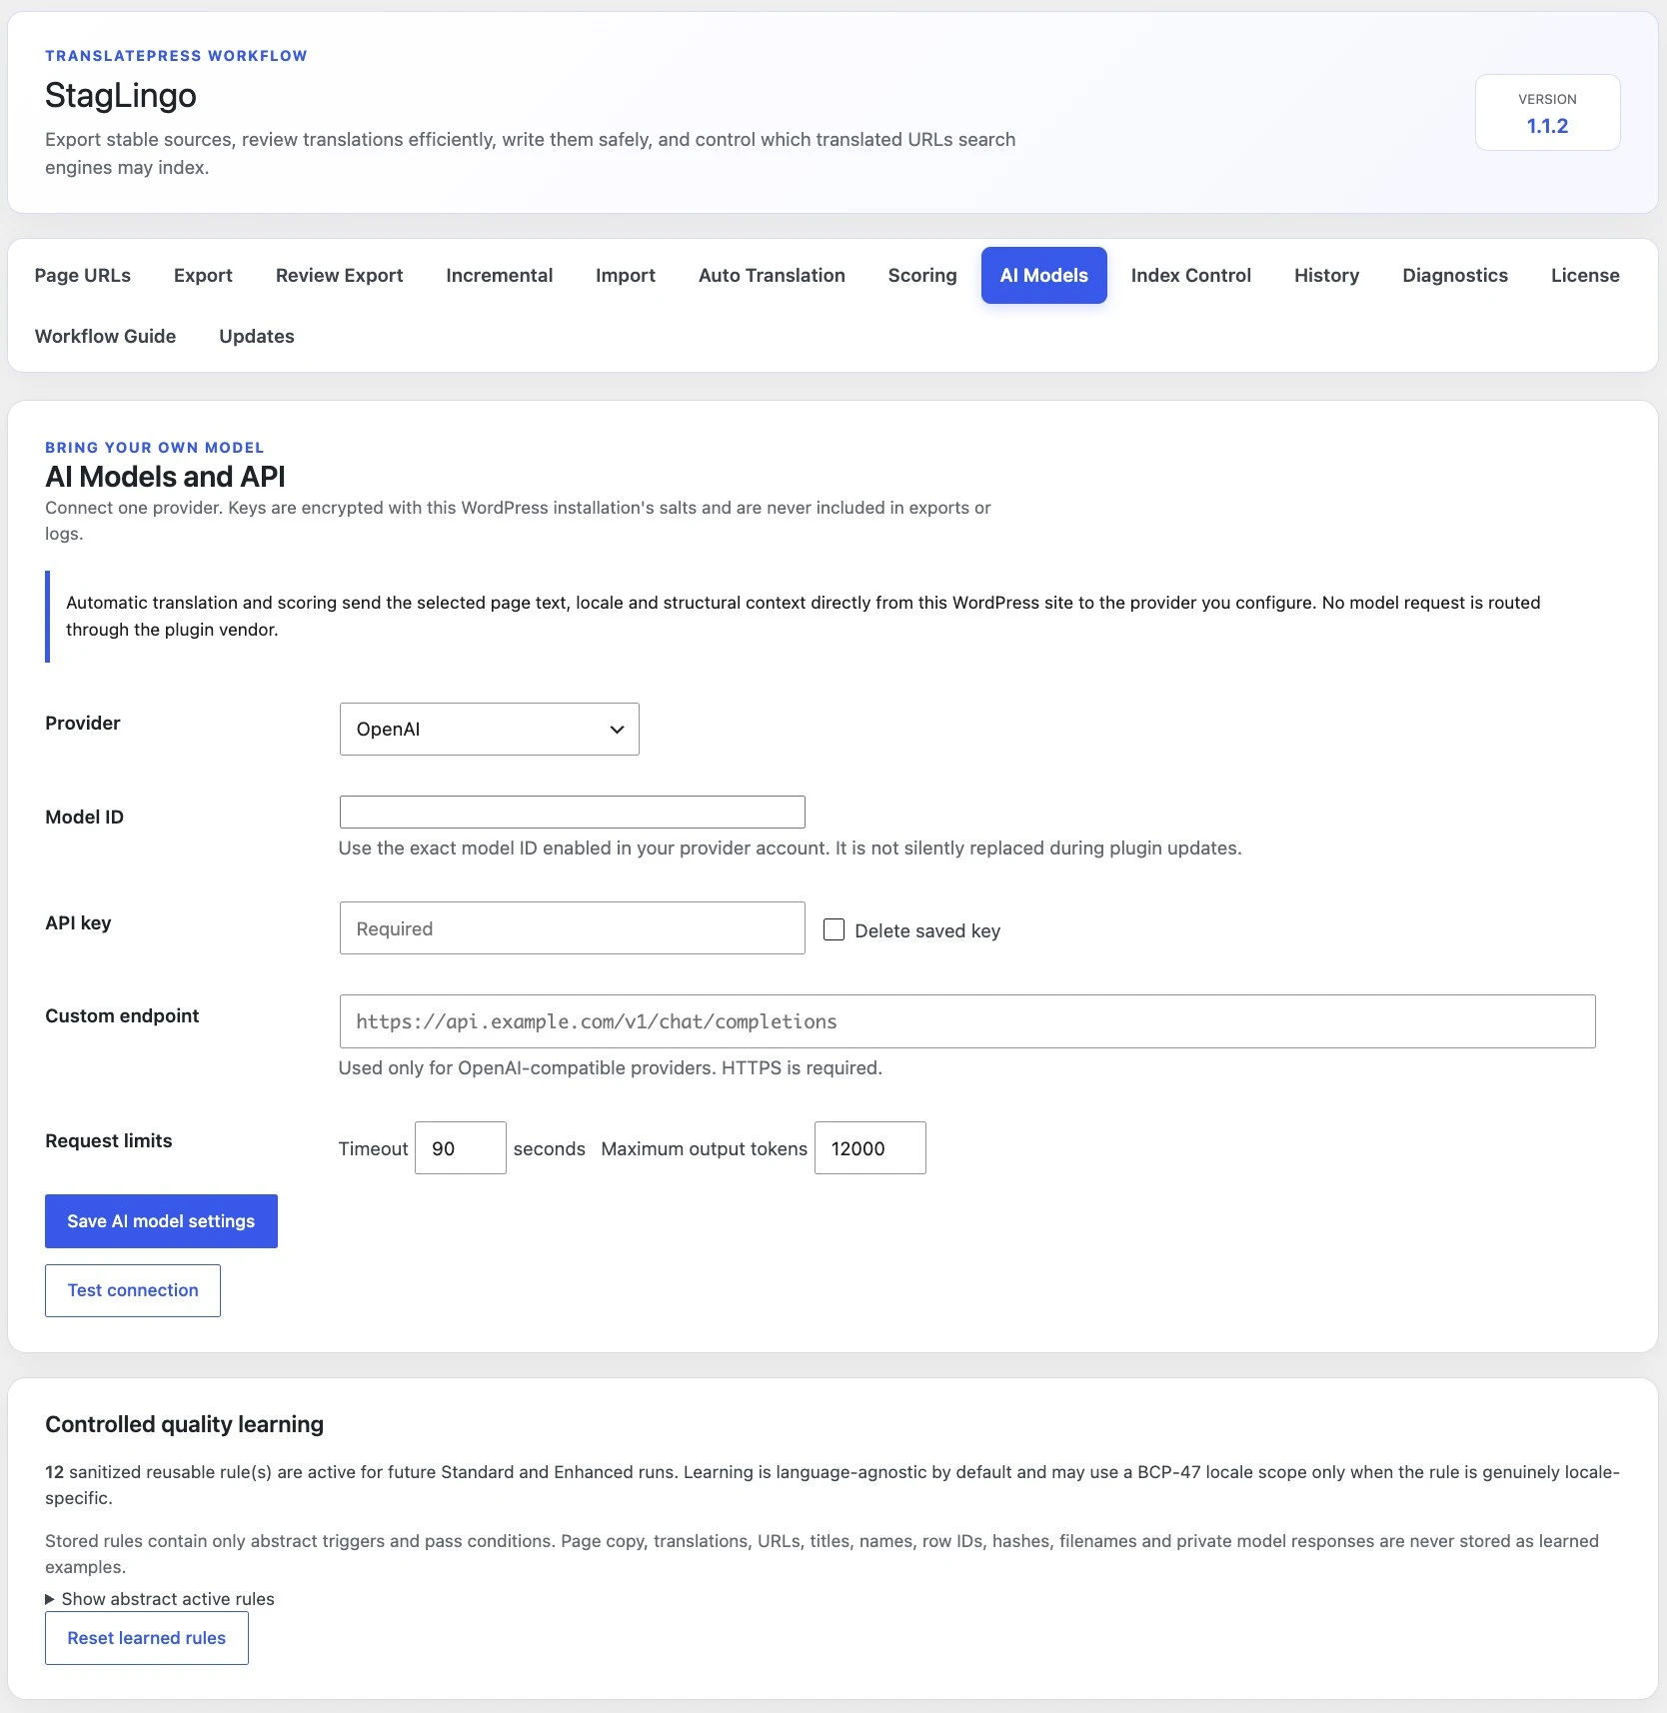Image resolution: width=1667 pixels, height=1713 pixels.
Task: Click the TRANSLATEPRESS WORKFLOW label
Action: point(176,56)
